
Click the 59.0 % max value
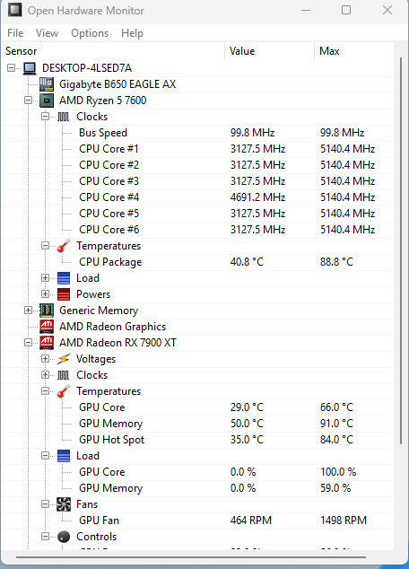(x=335, y=488)
